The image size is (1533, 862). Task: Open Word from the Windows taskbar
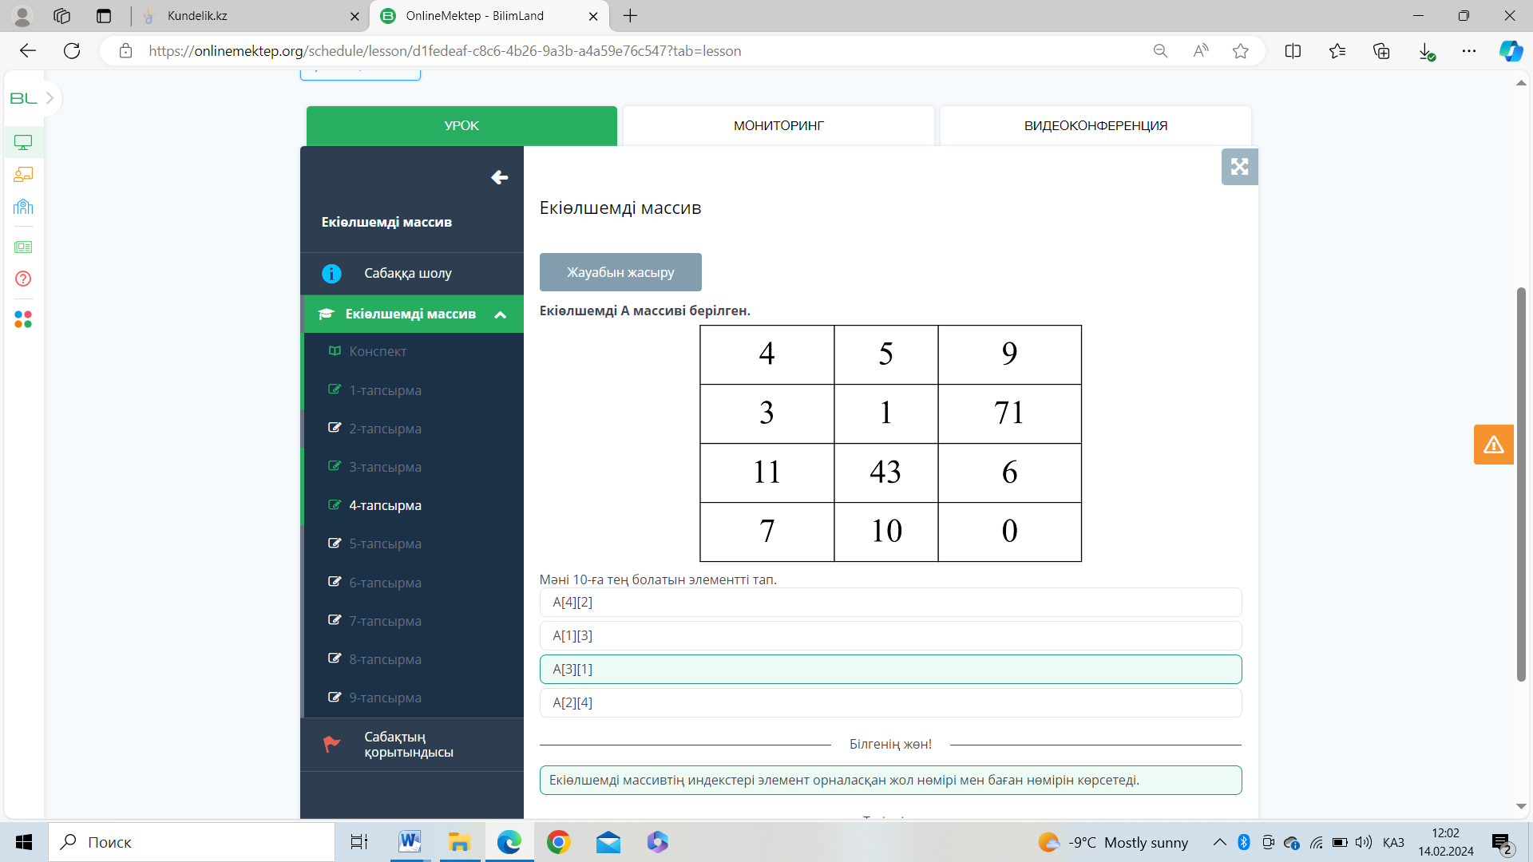click(410, 842)
